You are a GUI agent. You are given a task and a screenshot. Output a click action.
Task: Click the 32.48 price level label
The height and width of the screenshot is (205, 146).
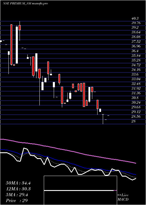[x=136, y=84]
